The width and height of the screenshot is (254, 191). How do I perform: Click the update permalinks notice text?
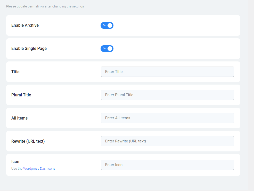(45, 6)
